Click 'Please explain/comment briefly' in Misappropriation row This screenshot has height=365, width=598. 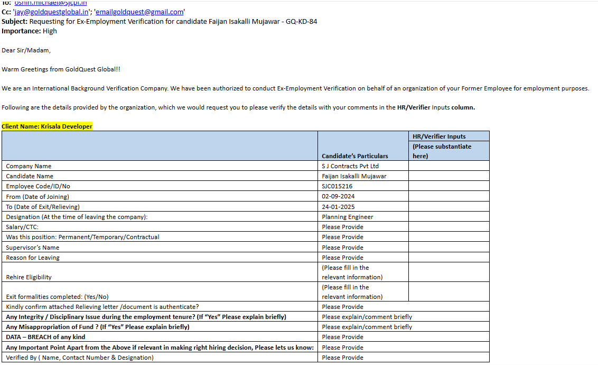click(x=367, y=327)
